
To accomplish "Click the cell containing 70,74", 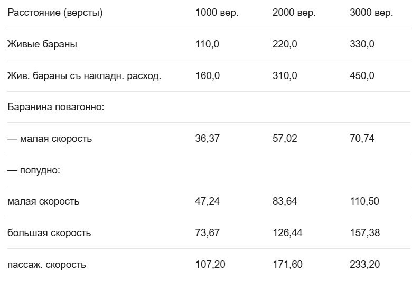I will (x=362, y=139).
